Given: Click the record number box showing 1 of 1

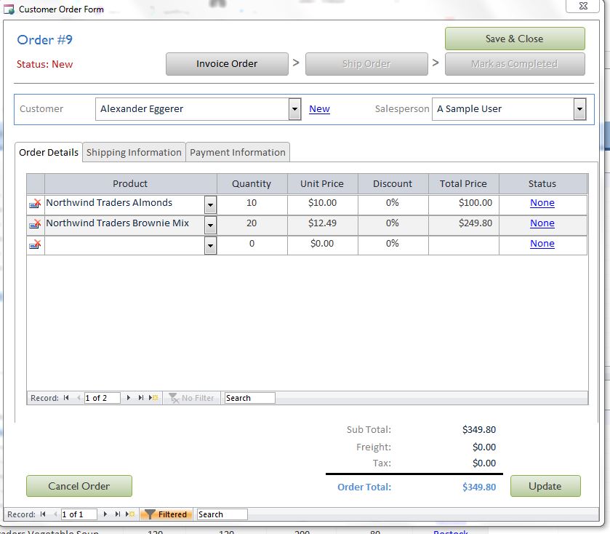Looking at the screenshot, I should pyautogui.click(x=79, y=514).
